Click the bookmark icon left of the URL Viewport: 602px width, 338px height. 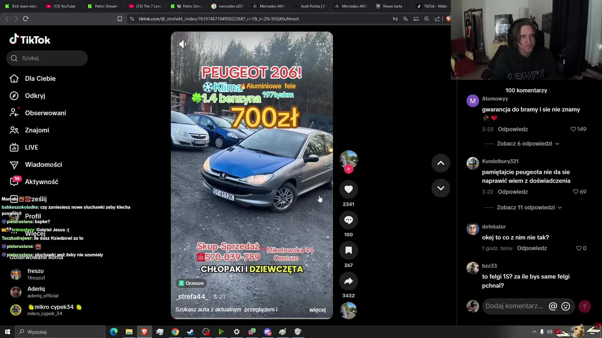click(119, 19)
